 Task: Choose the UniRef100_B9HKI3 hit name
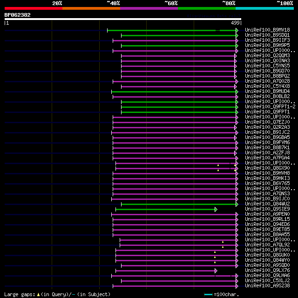pos(267,178)
